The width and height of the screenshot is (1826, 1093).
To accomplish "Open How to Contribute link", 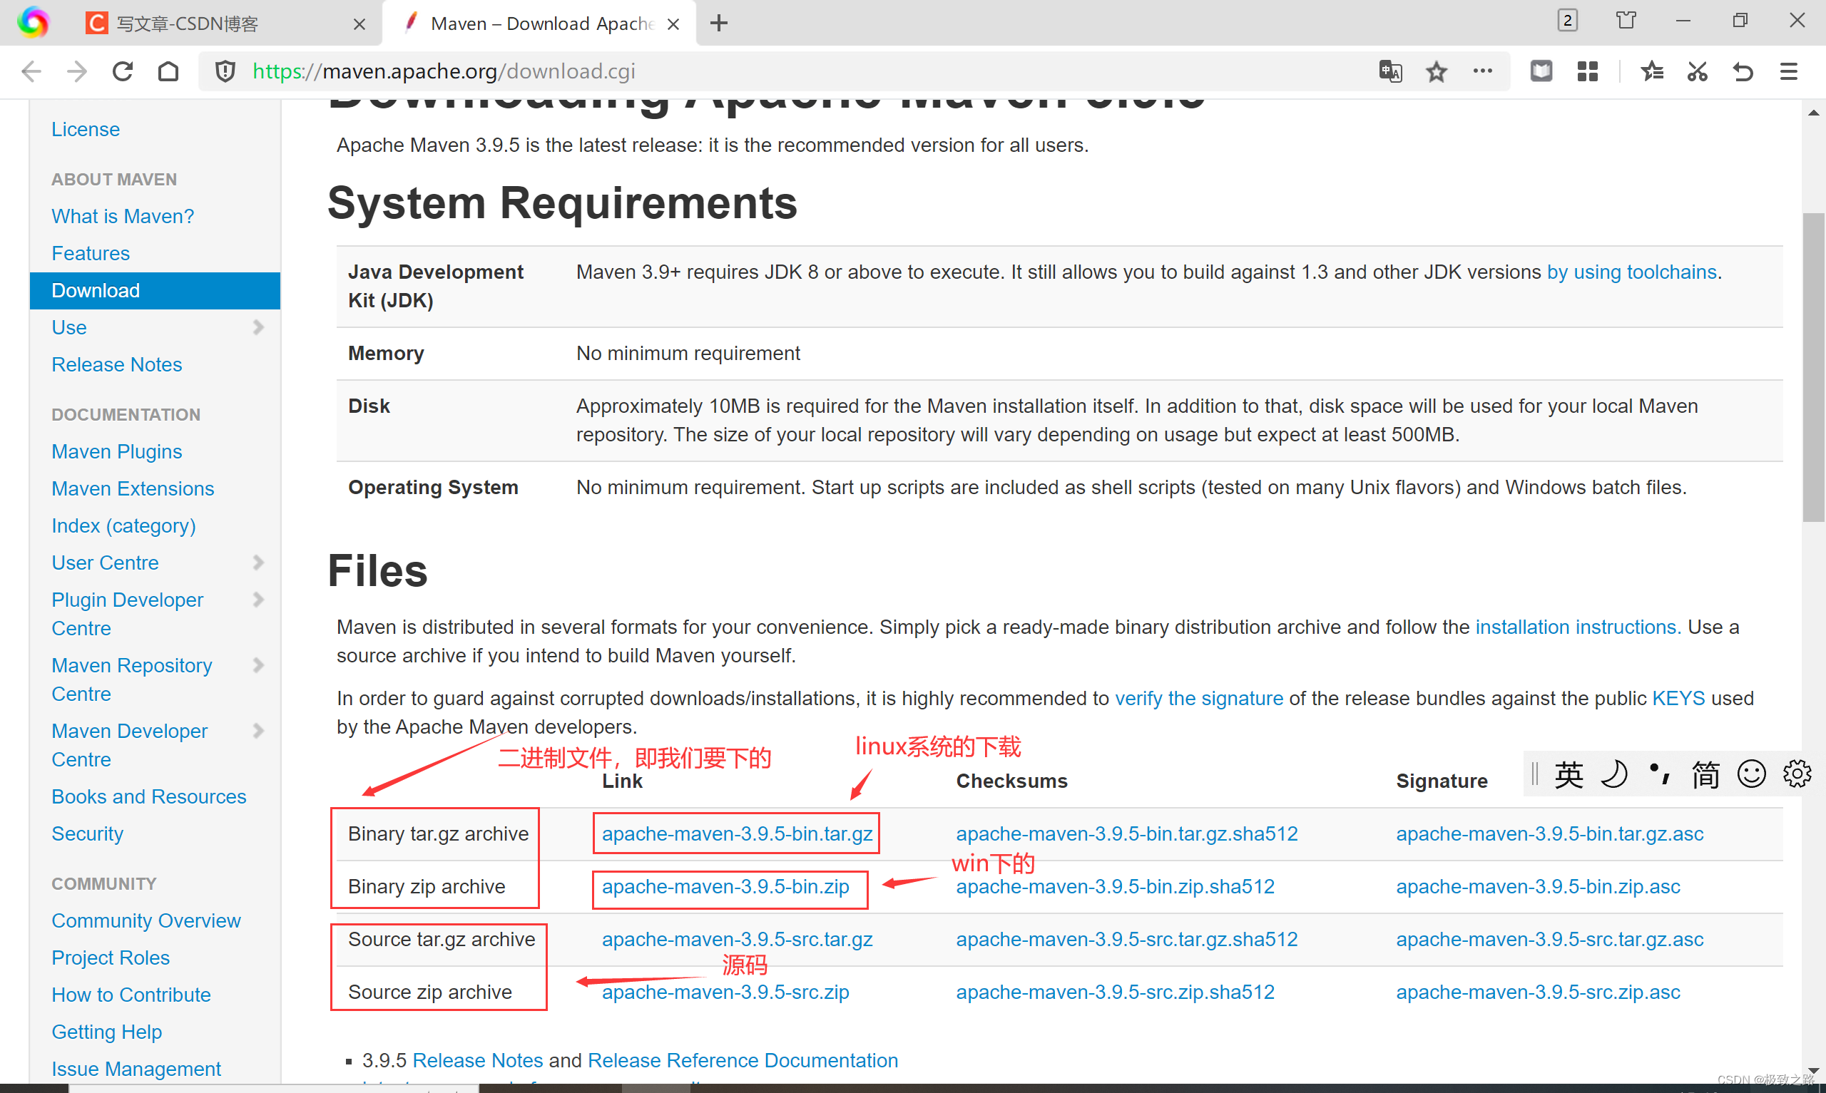I will click(131, 995).
